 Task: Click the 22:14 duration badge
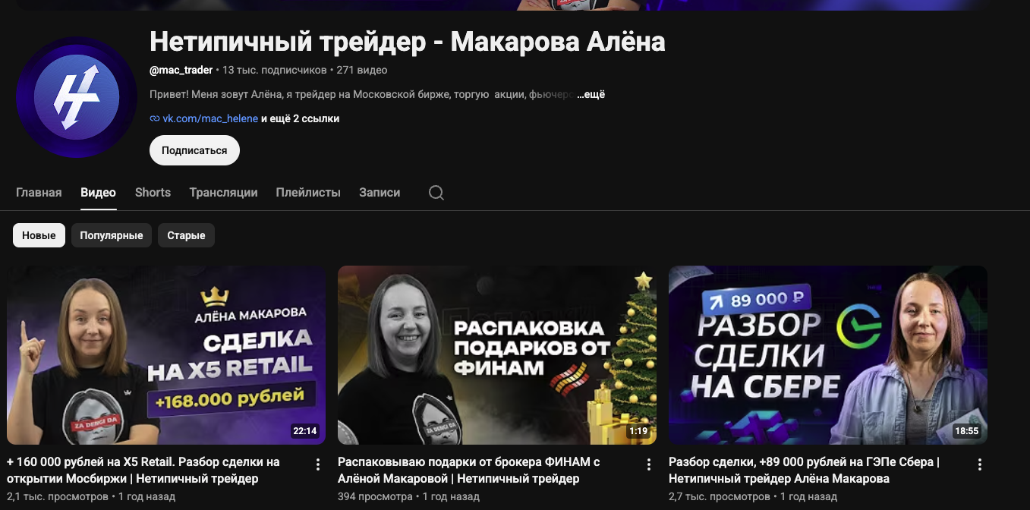tap(304, 431)
